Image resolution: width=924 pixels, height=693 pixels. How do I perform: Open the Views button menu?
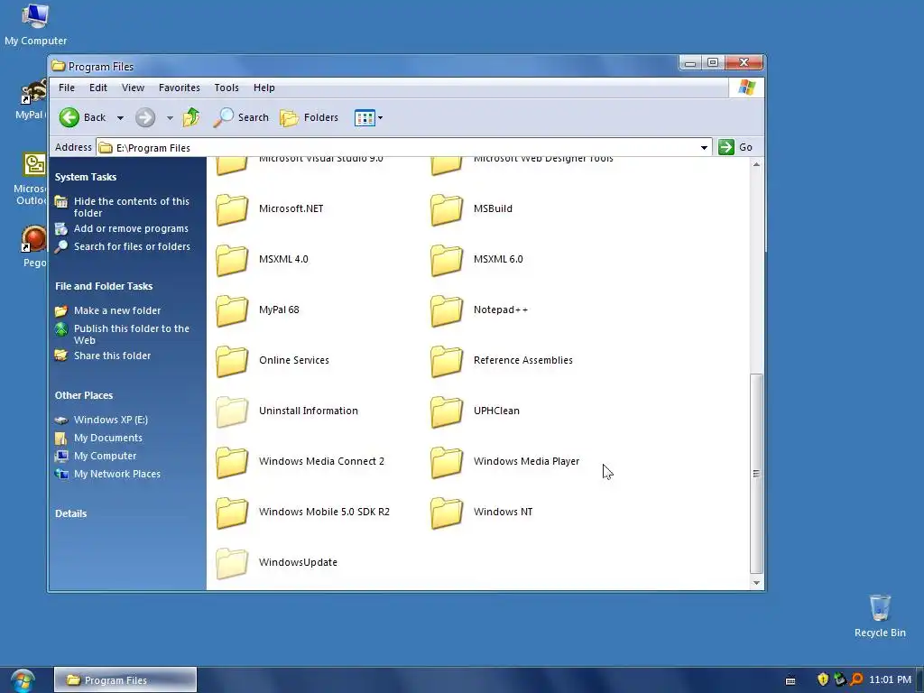(x=368, y=118)
